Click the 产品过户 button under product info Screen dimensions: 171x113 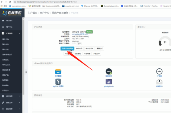tap(97, 54)
